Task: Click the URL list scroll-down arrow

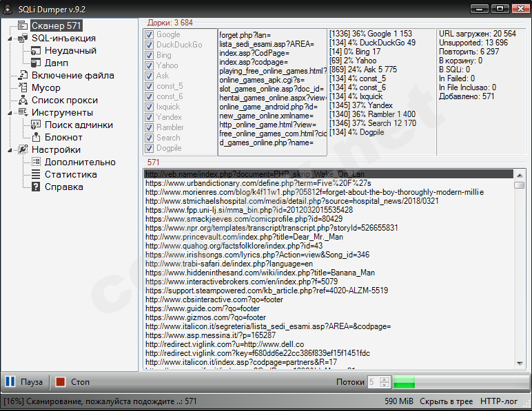Action: coord(520,363)
